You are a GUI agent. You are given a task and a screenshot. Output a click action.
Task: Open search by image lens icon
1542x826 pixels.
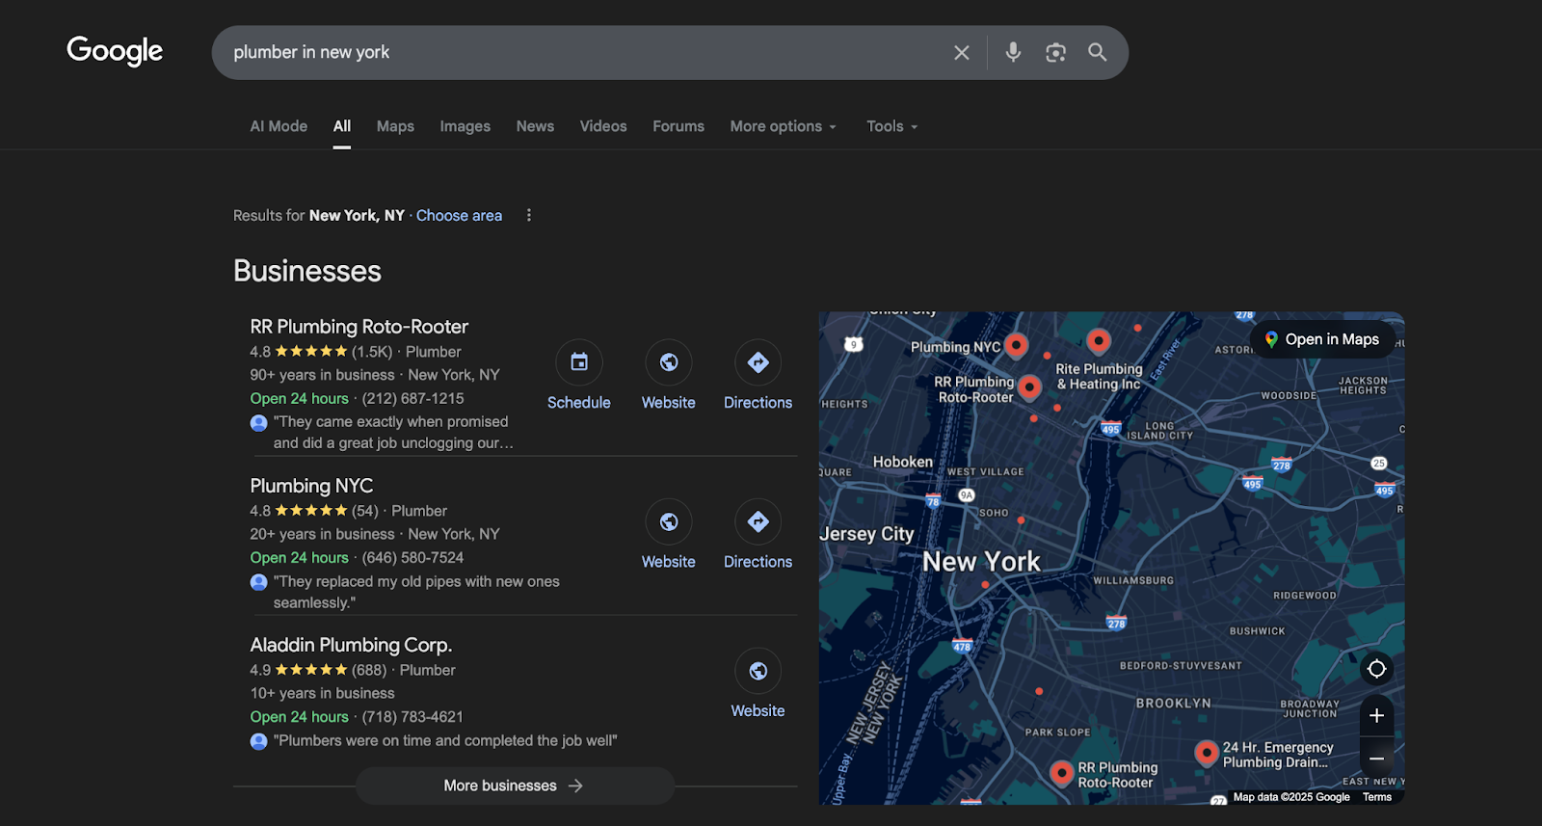pyautogui.click(x=1055, y=53)
